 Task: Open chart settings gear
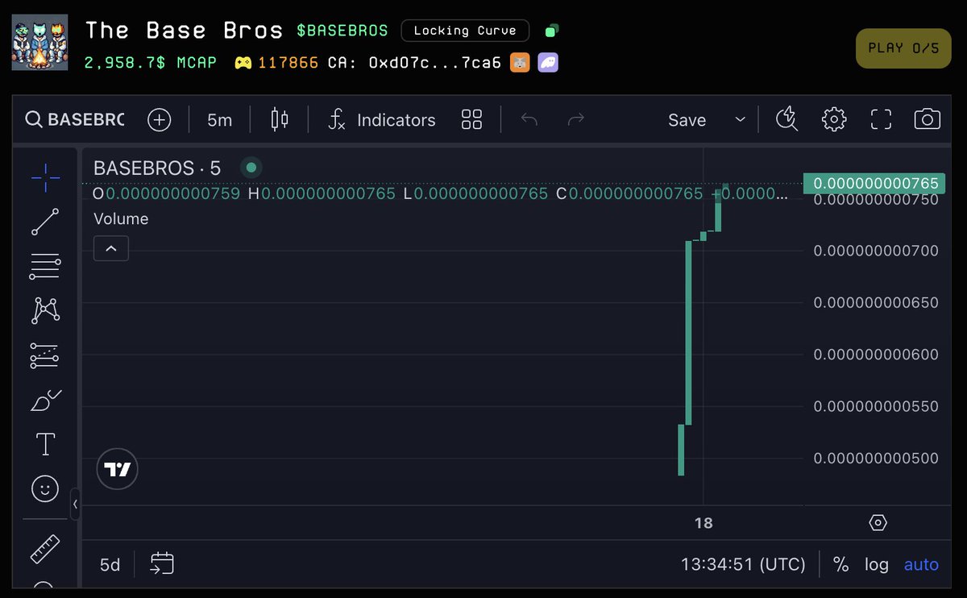(834, 120)
